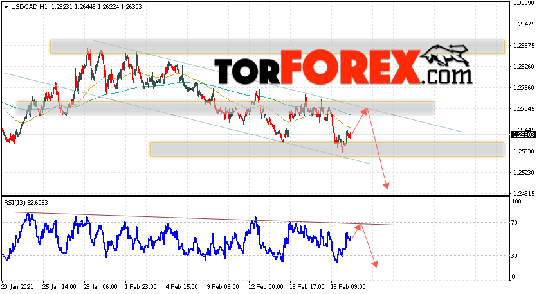Viewport: 539px width, 294px height.
Task: Click the TORFOREX.com bull logo icon
Action: pyautogui.click(x=445, y=56)
